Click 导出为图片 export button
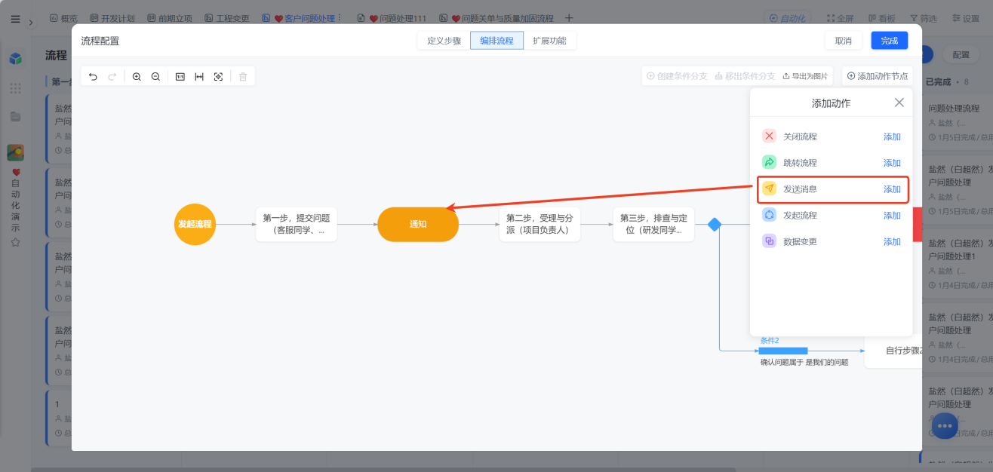 click(x=805, y=76)
